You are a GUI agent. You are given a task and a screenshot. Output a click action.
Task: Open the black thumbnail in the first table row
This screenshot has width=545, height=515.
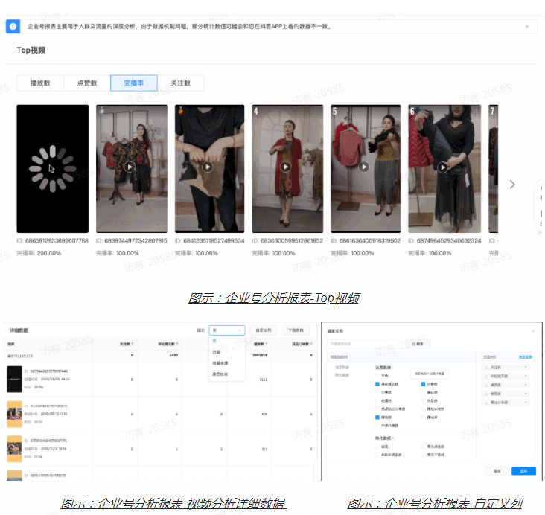click(15, 379)
